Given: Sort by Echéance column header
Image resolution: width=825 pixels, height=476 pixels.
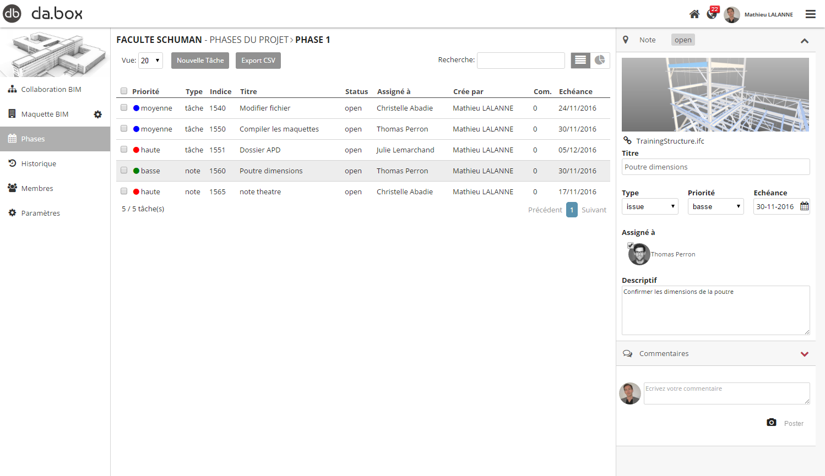Looking at the screenshot, I should [576, 91].
